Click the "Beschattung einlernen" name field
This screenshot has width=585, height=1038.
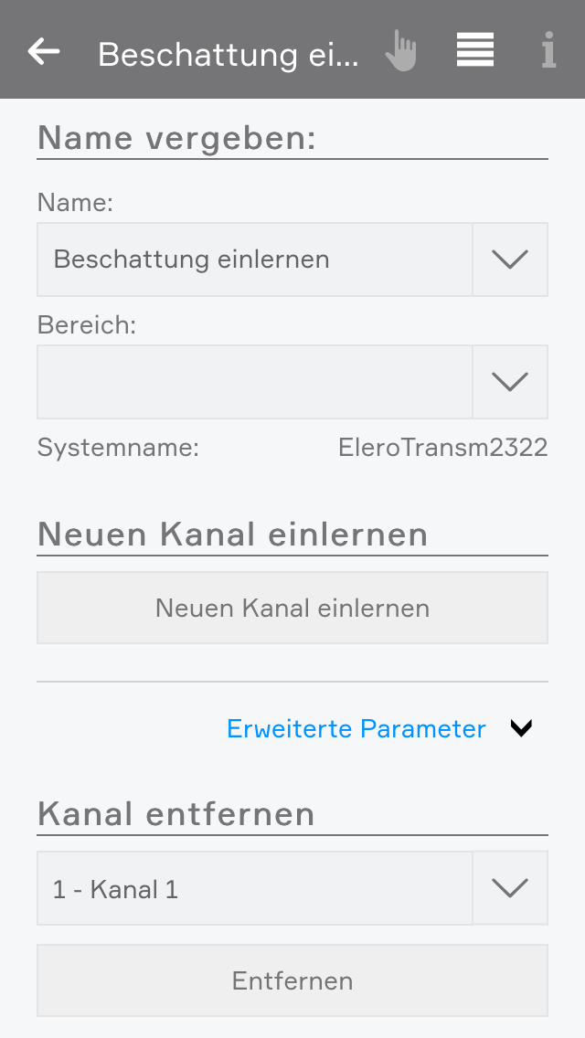pos(254,259)
